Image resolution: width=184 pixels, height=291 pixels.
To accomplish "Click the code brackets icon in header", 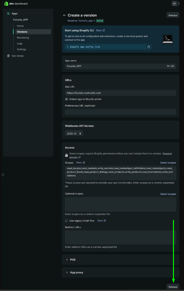I will click(174, 4).
